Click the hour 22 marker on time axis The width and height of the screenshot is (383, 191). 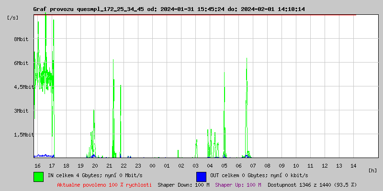point(124,165)
